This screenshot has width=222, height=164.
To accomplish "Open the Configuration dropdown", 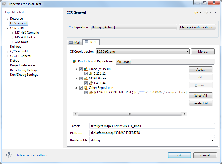I will click(134, 27).
